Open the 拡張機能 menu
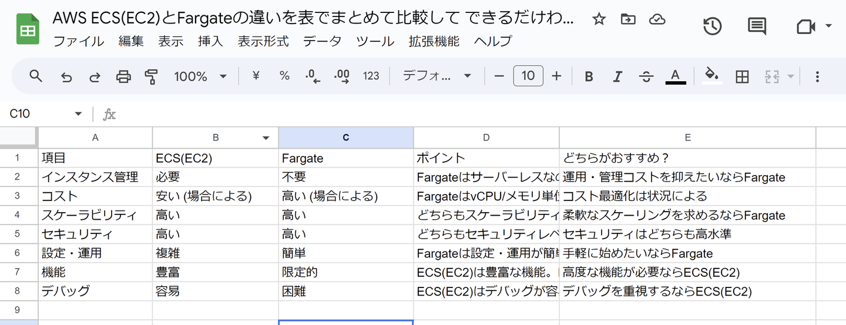846x325 pixels. pyautogui.click(x=434, y=41)
